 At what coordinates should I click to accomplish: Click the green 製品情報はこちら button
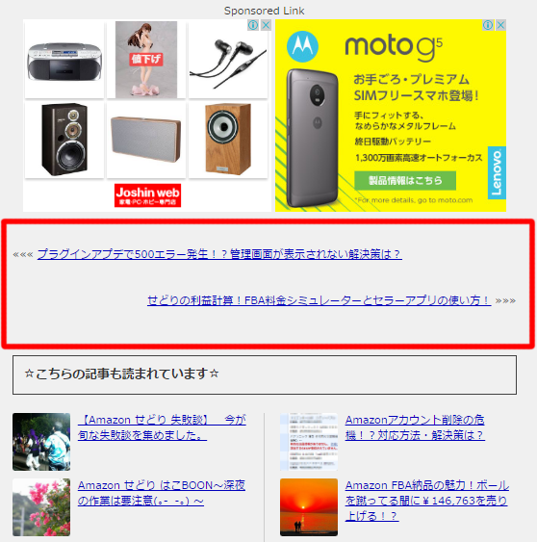(405, 180)
